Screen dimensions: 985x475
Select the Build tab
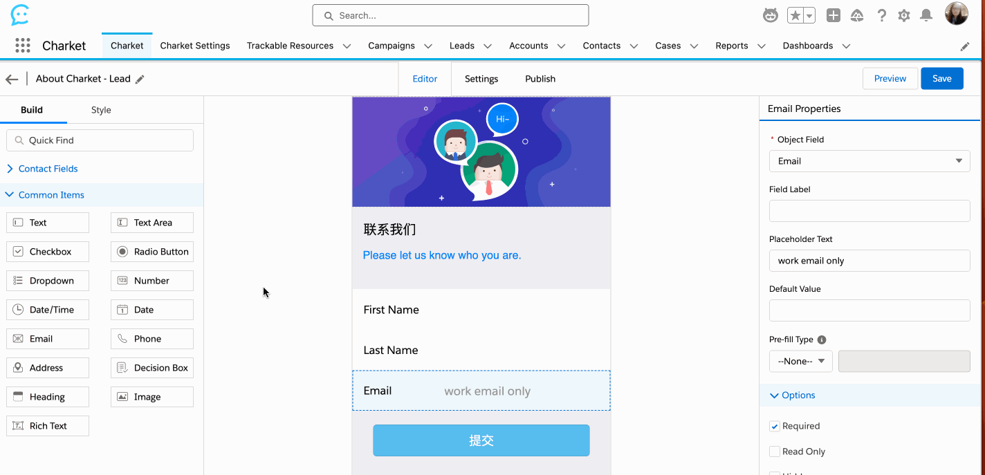pyautogui.click(x=32, y=110)
